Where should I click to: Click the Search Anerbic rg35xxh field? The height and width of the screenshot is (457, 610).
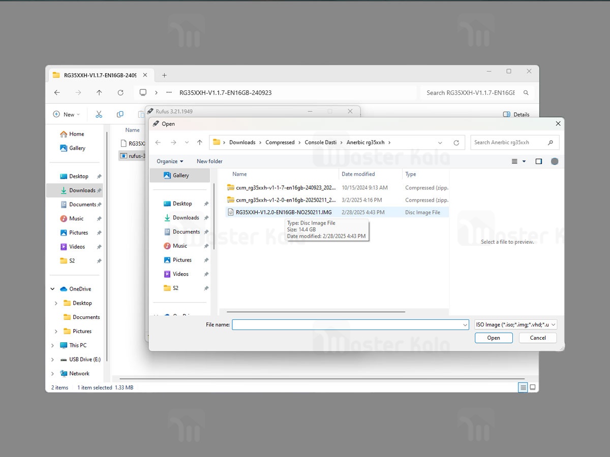[x=515, y=143]
